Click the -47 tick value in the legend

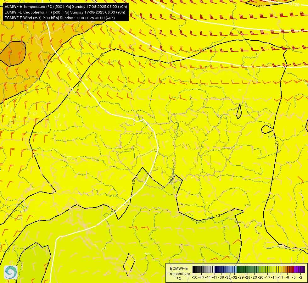click(x=201, y=277)
